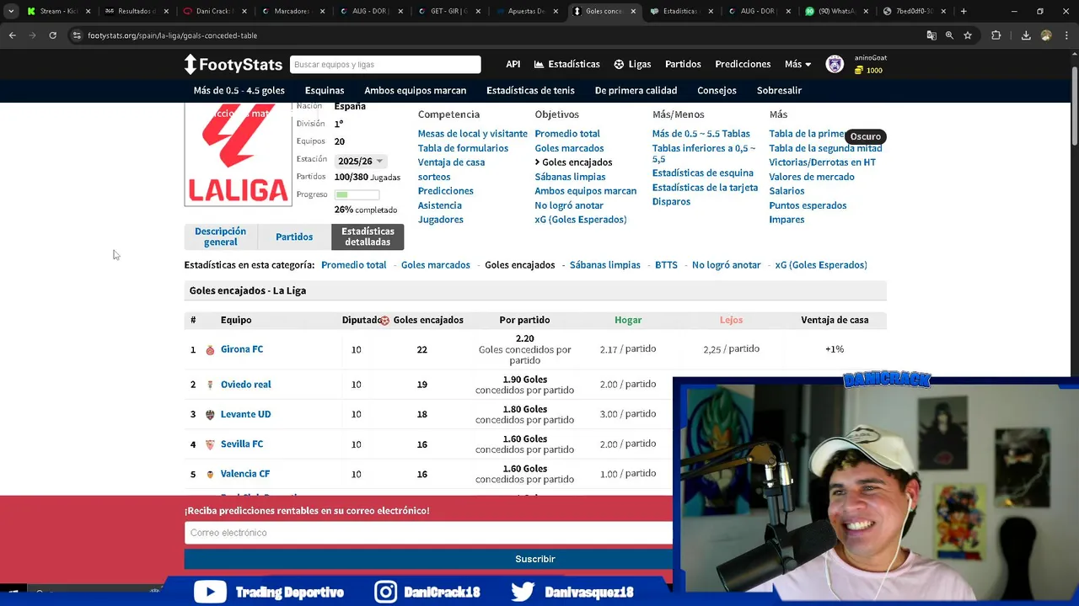Reload the page with browser refresh icon
Viewport: 1079px width, 606px height.
(x=52, y=35)
